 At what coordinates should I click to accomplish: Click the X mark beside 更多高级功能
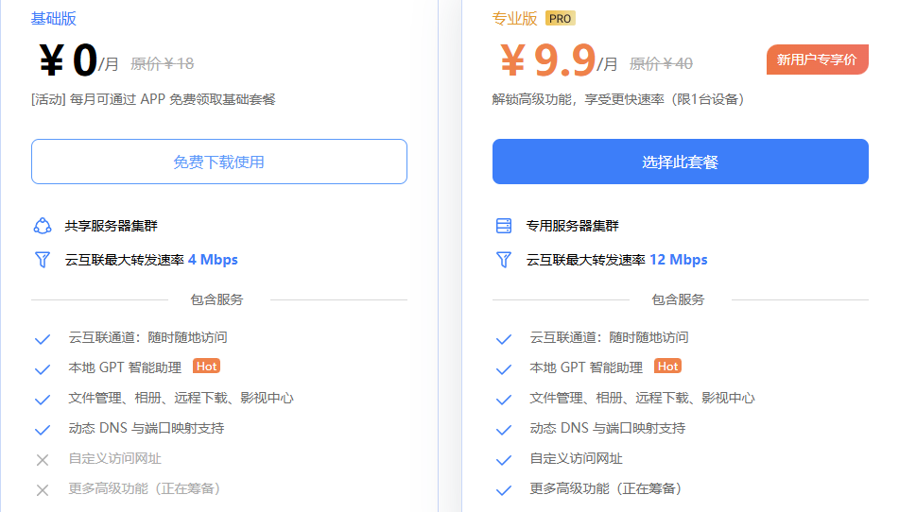[x=43, y=490]
